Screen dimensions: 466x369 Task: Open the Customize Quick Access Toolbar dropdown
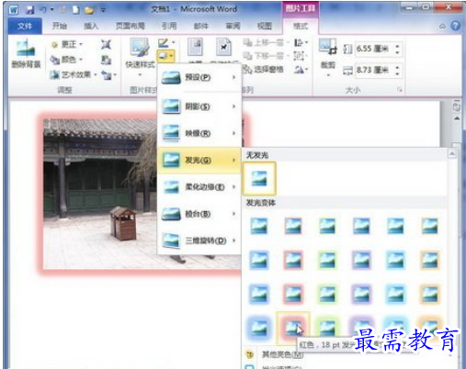[103, 10]
